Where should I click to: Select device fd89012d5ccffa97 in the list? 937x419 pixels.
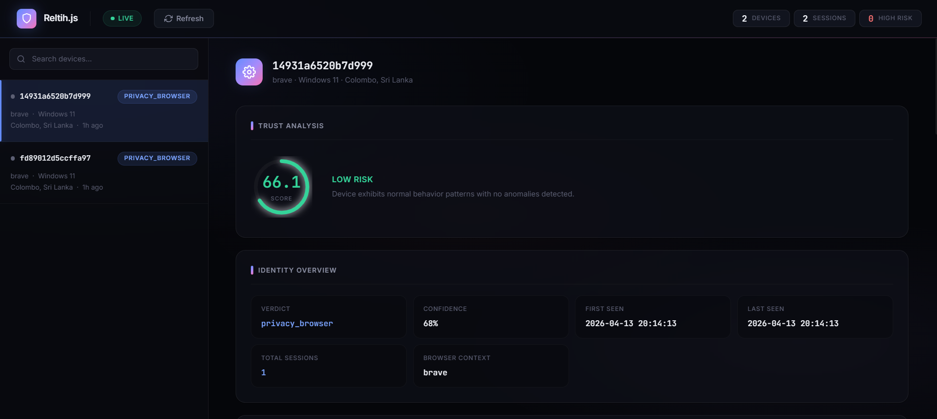pos(104,172)
